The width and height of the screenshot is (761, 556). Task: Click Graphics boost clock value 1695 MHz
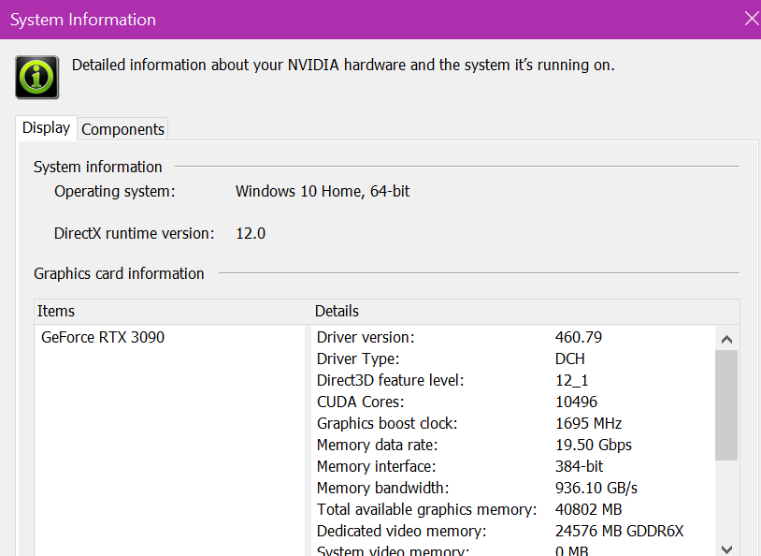pyautogui.click(x=588, y=423)
